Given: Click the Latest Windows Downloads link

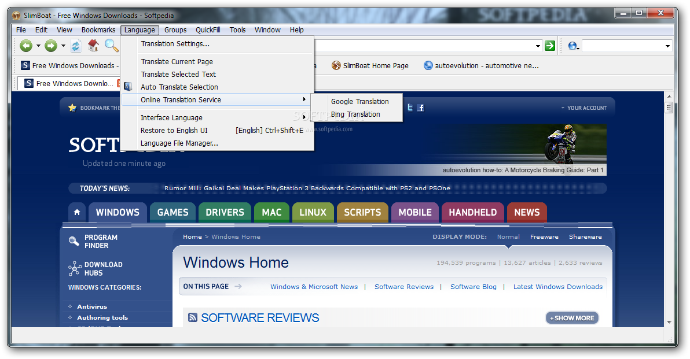Looking at the screenshot, I should (558, 287).
